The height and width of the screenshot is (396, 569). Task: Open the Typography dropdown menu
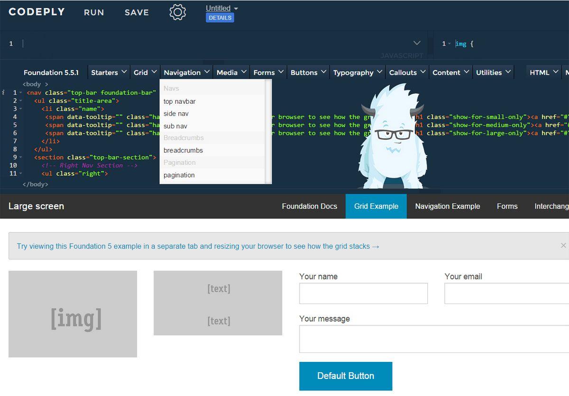pos(358,72)
